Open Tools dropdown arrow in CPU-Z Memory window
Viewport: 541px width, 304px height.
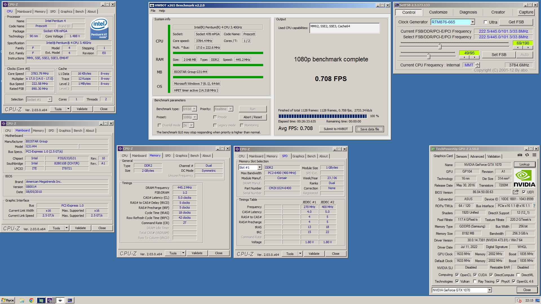[x=183, y=253]
